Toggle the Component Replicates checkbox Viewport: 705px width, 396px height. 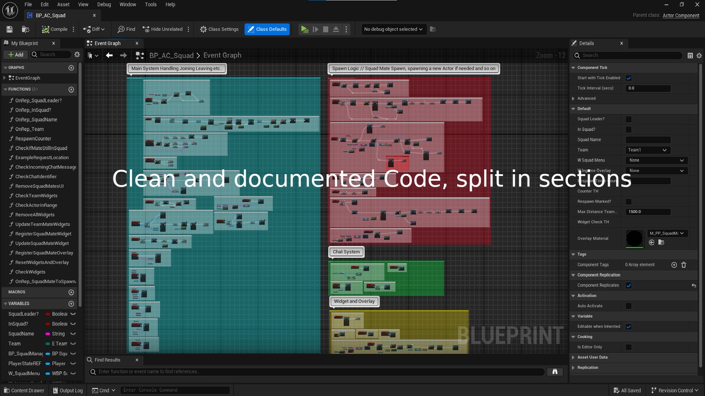[x=628, y=285]
